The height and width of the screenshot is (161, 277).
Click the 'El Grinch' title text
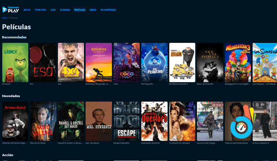point(6,84)
